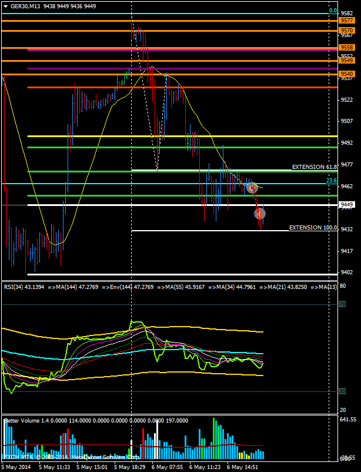Open the GER30,M13 chart dropdown arrow
Image resolution: width=361 pixels, height=472 pixels.
pyautogui.click(x=5, y=6)
